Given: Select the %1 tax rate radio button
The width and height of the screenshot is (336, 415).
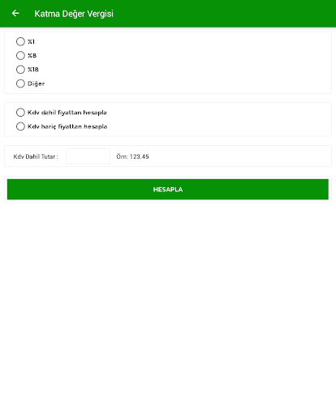Looking at the screenshot, I should [20, 41].
